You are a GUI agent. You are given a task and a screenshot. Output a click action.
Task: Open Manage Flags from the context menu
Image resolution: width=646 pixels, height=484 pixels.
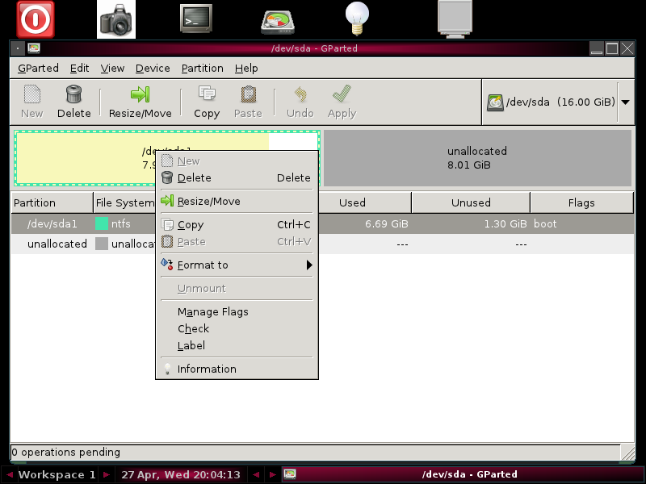tap(237, 312)
